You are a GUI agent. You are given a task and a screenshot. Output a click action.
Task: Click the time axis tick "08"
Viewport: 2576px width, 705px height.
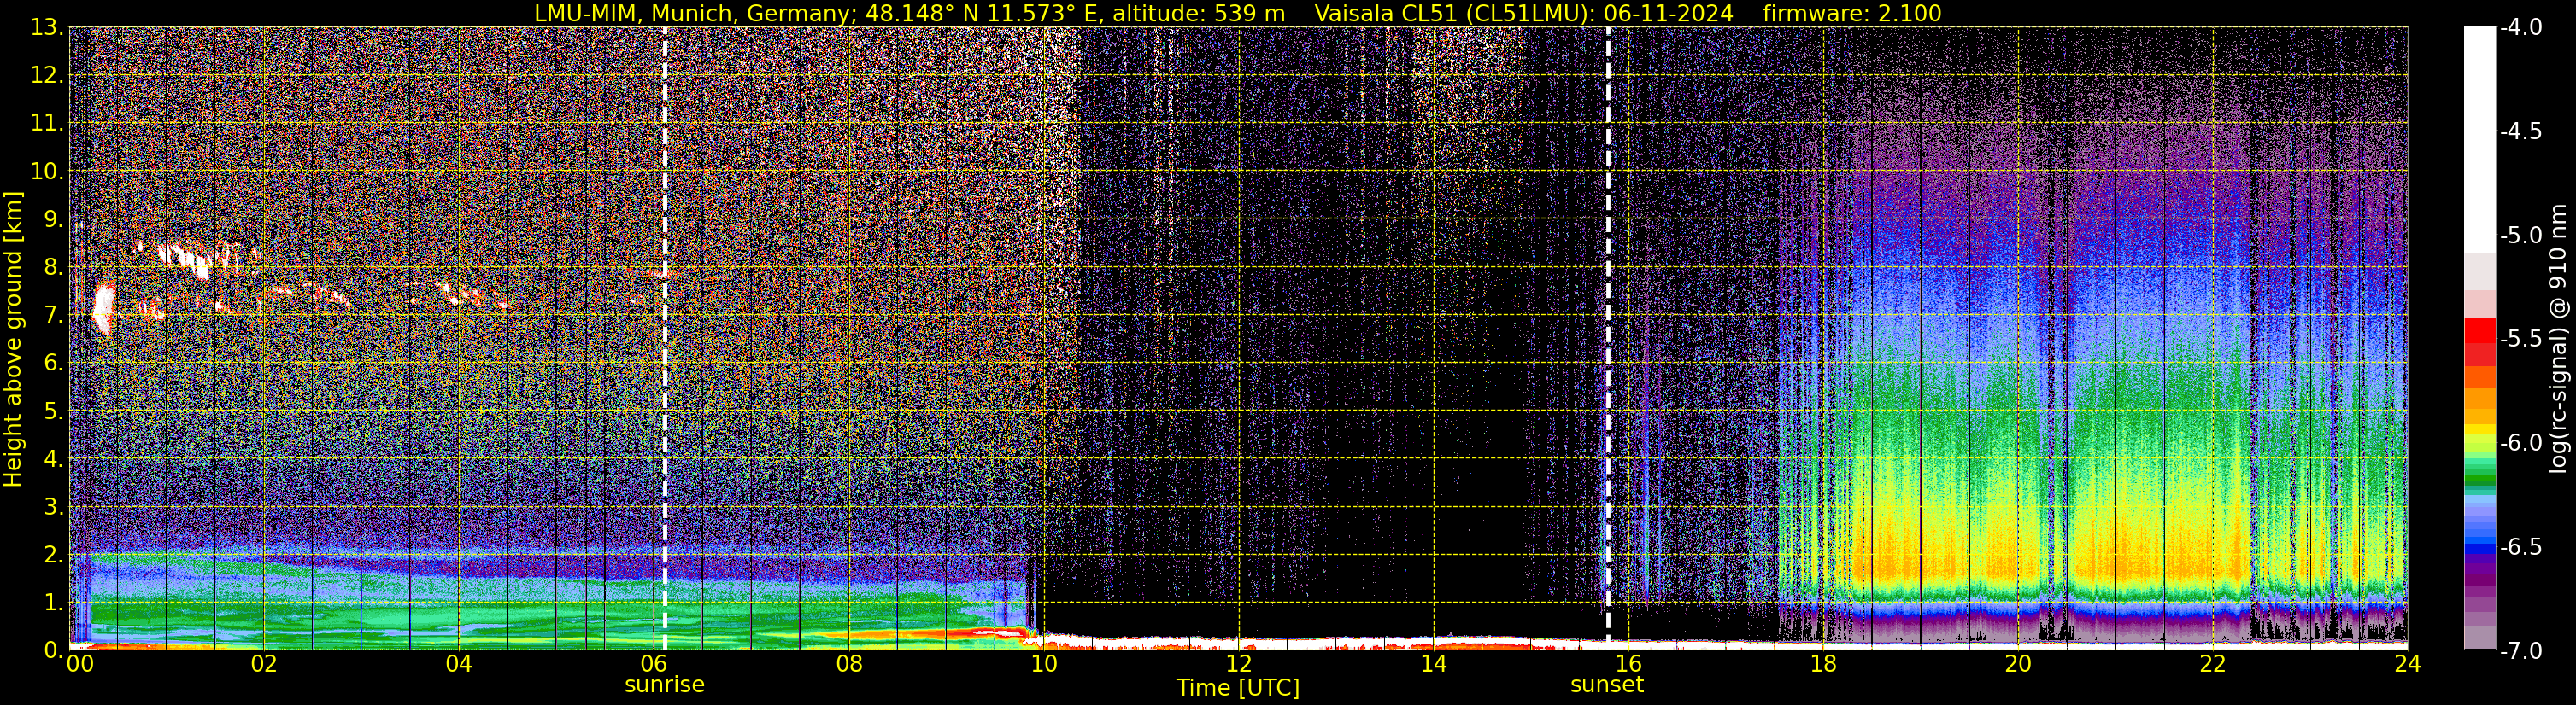848,663
